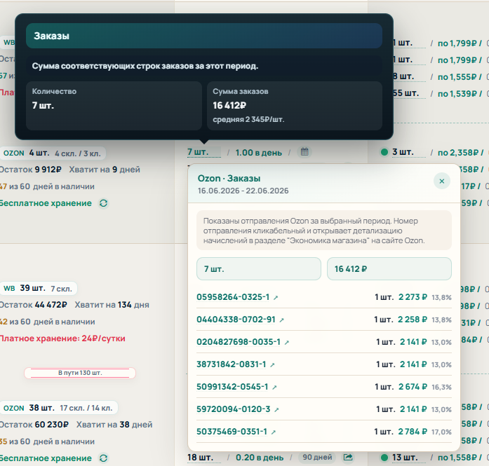
Task: Click the WB 39 шт. stock badge
Action: click(39, 289)
